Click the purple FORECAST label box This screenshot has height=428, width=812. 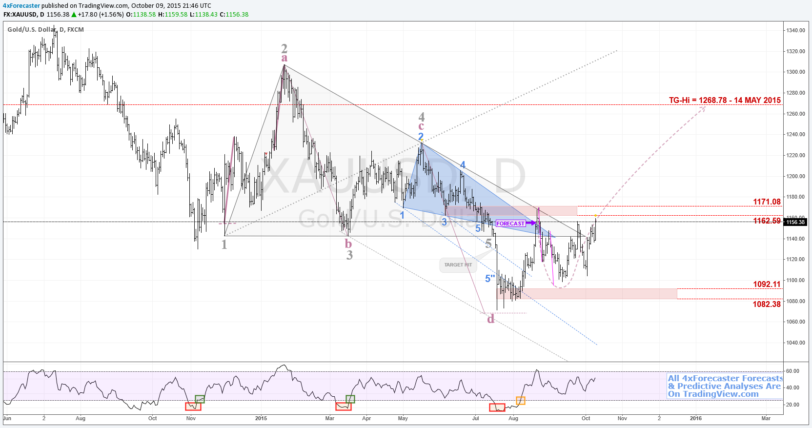coord(510,224)
